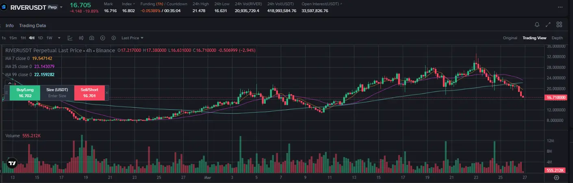
Task: Open the technical indicators chart icon
Action: [70, 38]
